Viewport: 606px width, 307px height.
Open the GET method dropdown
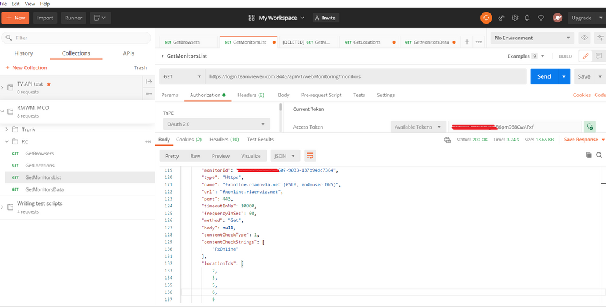[x=182, y=76]
